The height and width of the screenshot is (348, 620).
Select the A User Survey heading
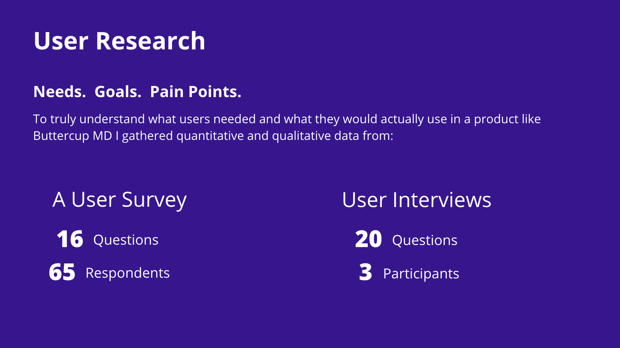coord(119,200)
